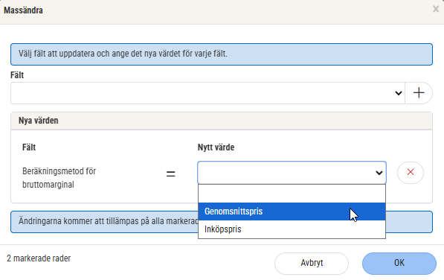Add the selected field with plus icon
The image size is (444, 280).
click(419, 93)
